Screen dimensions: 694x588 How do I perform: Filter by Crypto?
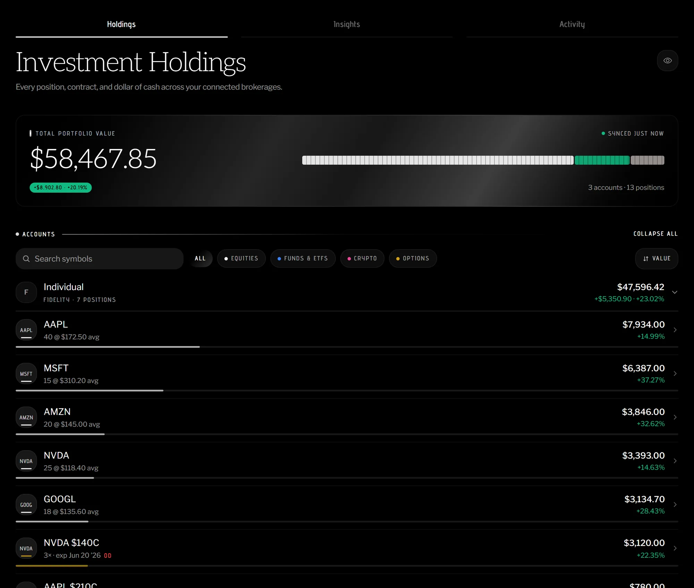coord(362,258)
